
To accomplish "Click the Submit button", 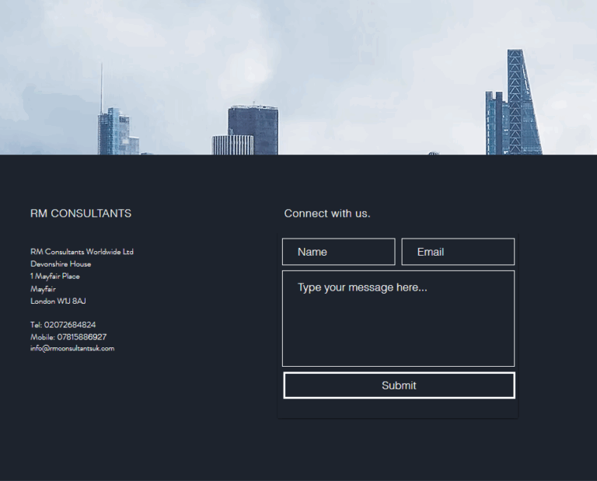I will click(x=399, y=385).
